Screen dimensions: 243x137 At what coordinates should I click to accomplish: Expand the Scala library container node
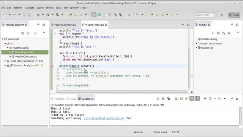[5, 61]
